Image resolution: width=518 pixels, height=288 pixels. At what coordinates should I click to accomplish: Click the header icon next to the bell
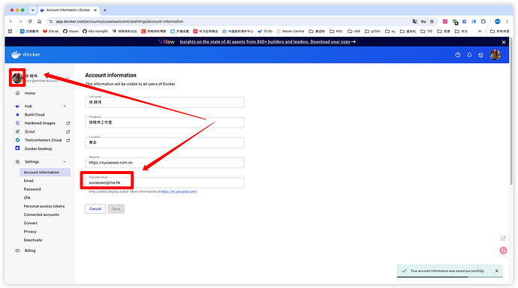[x=480, y=55]
